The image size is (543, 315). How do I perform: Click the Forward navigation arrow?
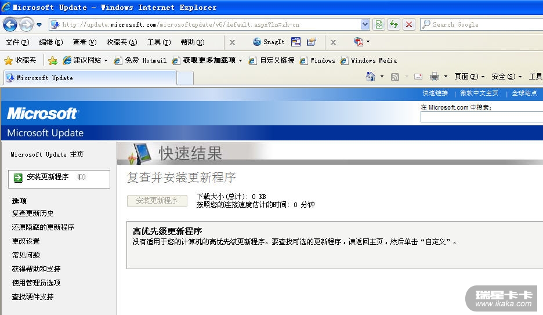(26, 24)
